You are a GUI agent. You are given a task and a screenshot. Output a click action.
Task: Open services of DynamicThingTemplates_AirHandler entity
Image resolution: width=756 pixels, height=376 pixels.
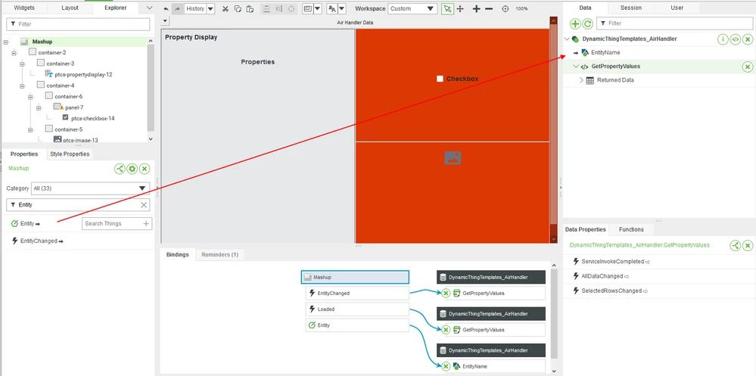pyautogui.click(x=735, y=39)
